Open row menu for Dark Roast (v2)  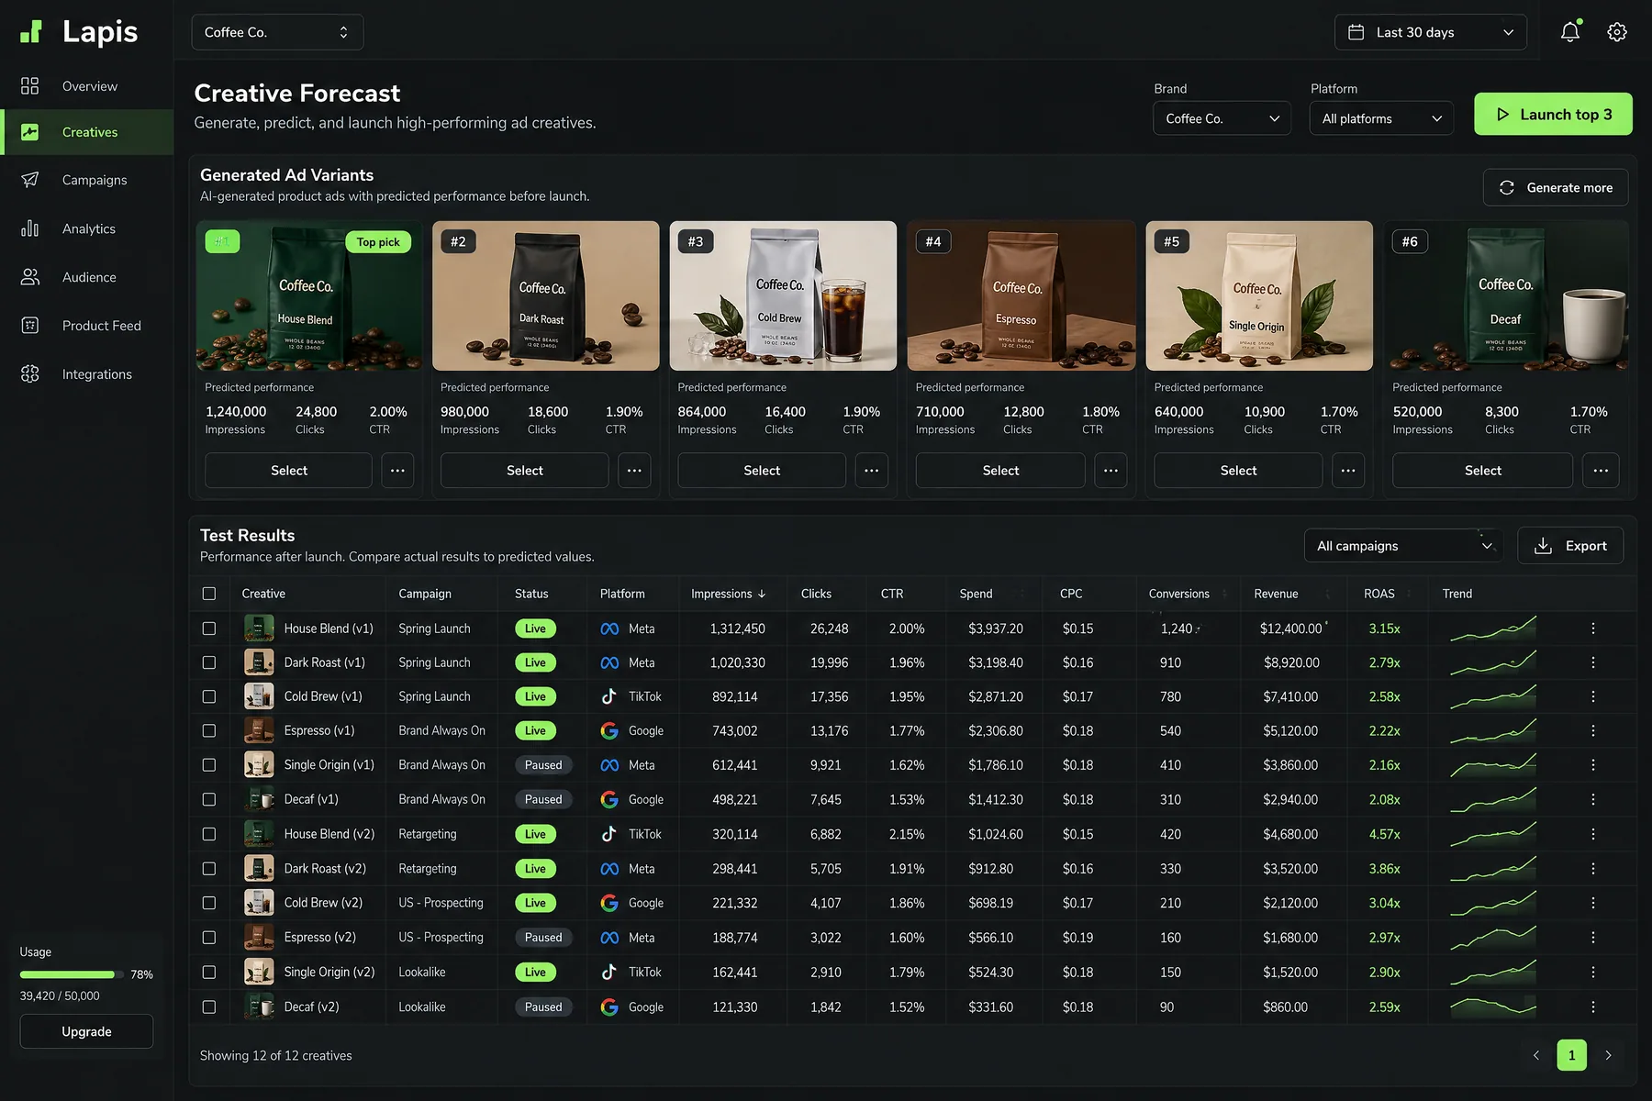[1593, 869]
